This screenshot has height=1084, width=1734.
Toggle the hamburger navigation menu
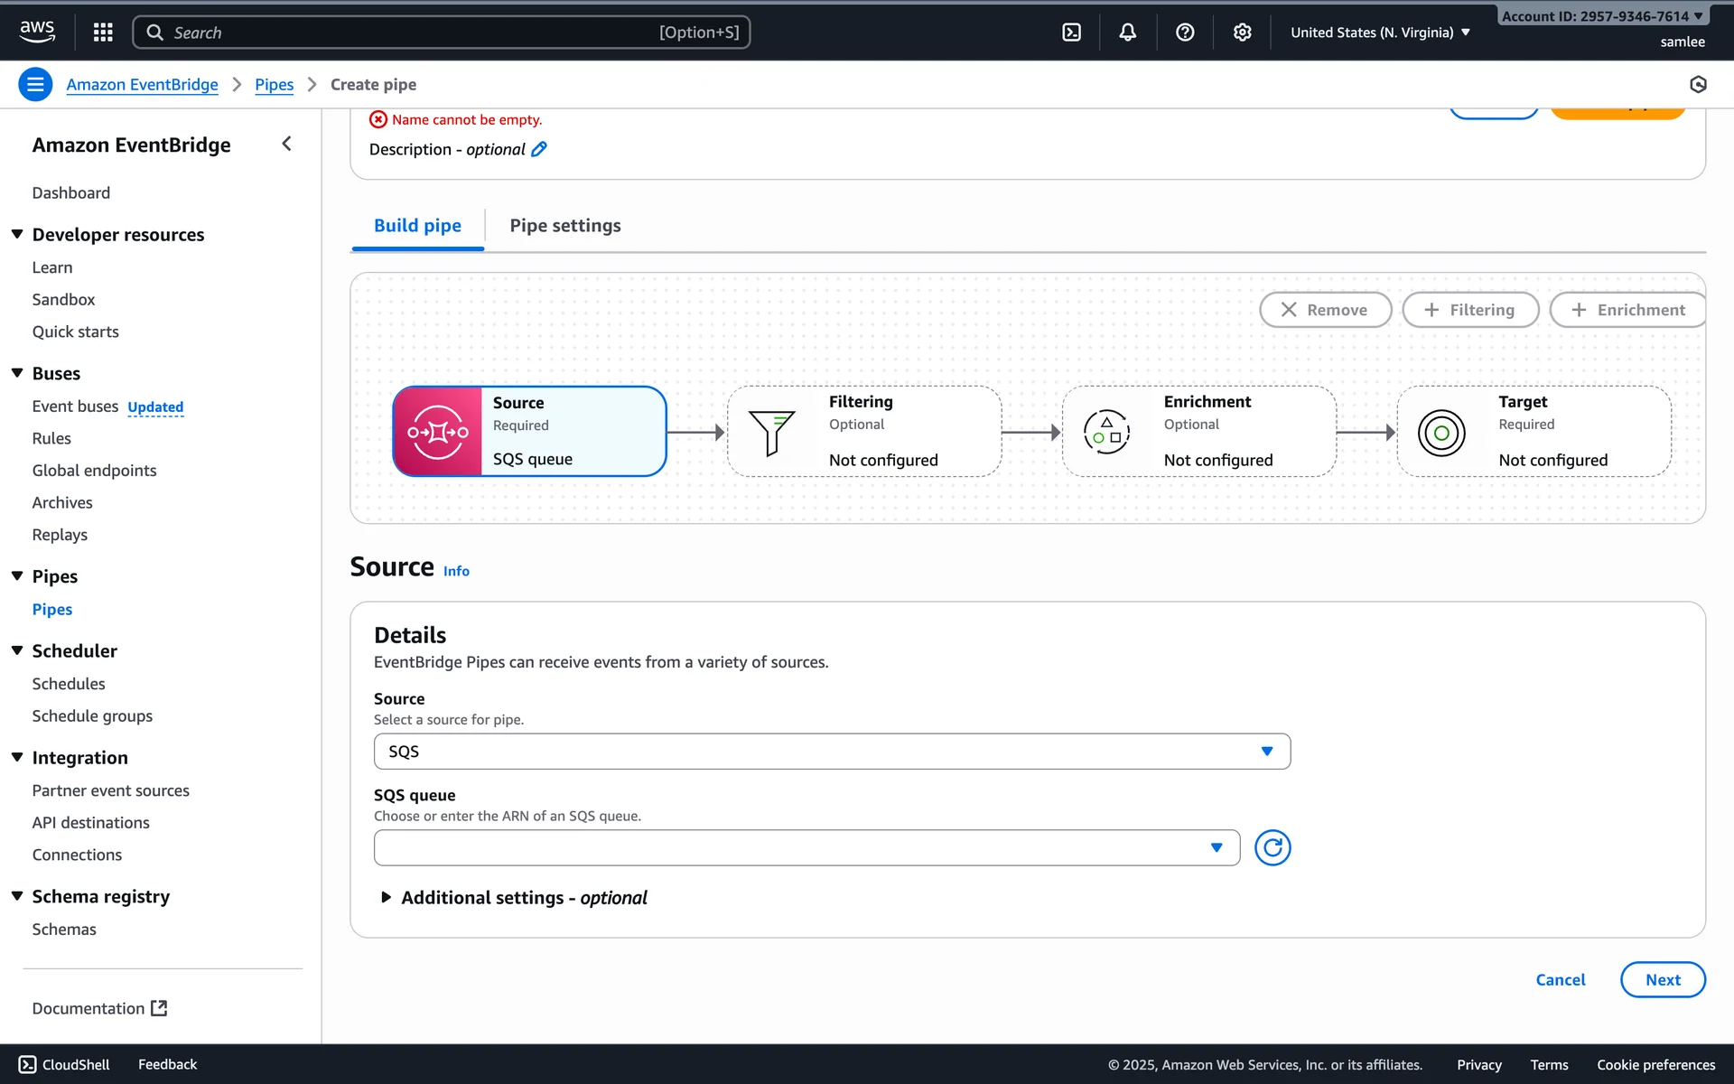tap(35, 84)
